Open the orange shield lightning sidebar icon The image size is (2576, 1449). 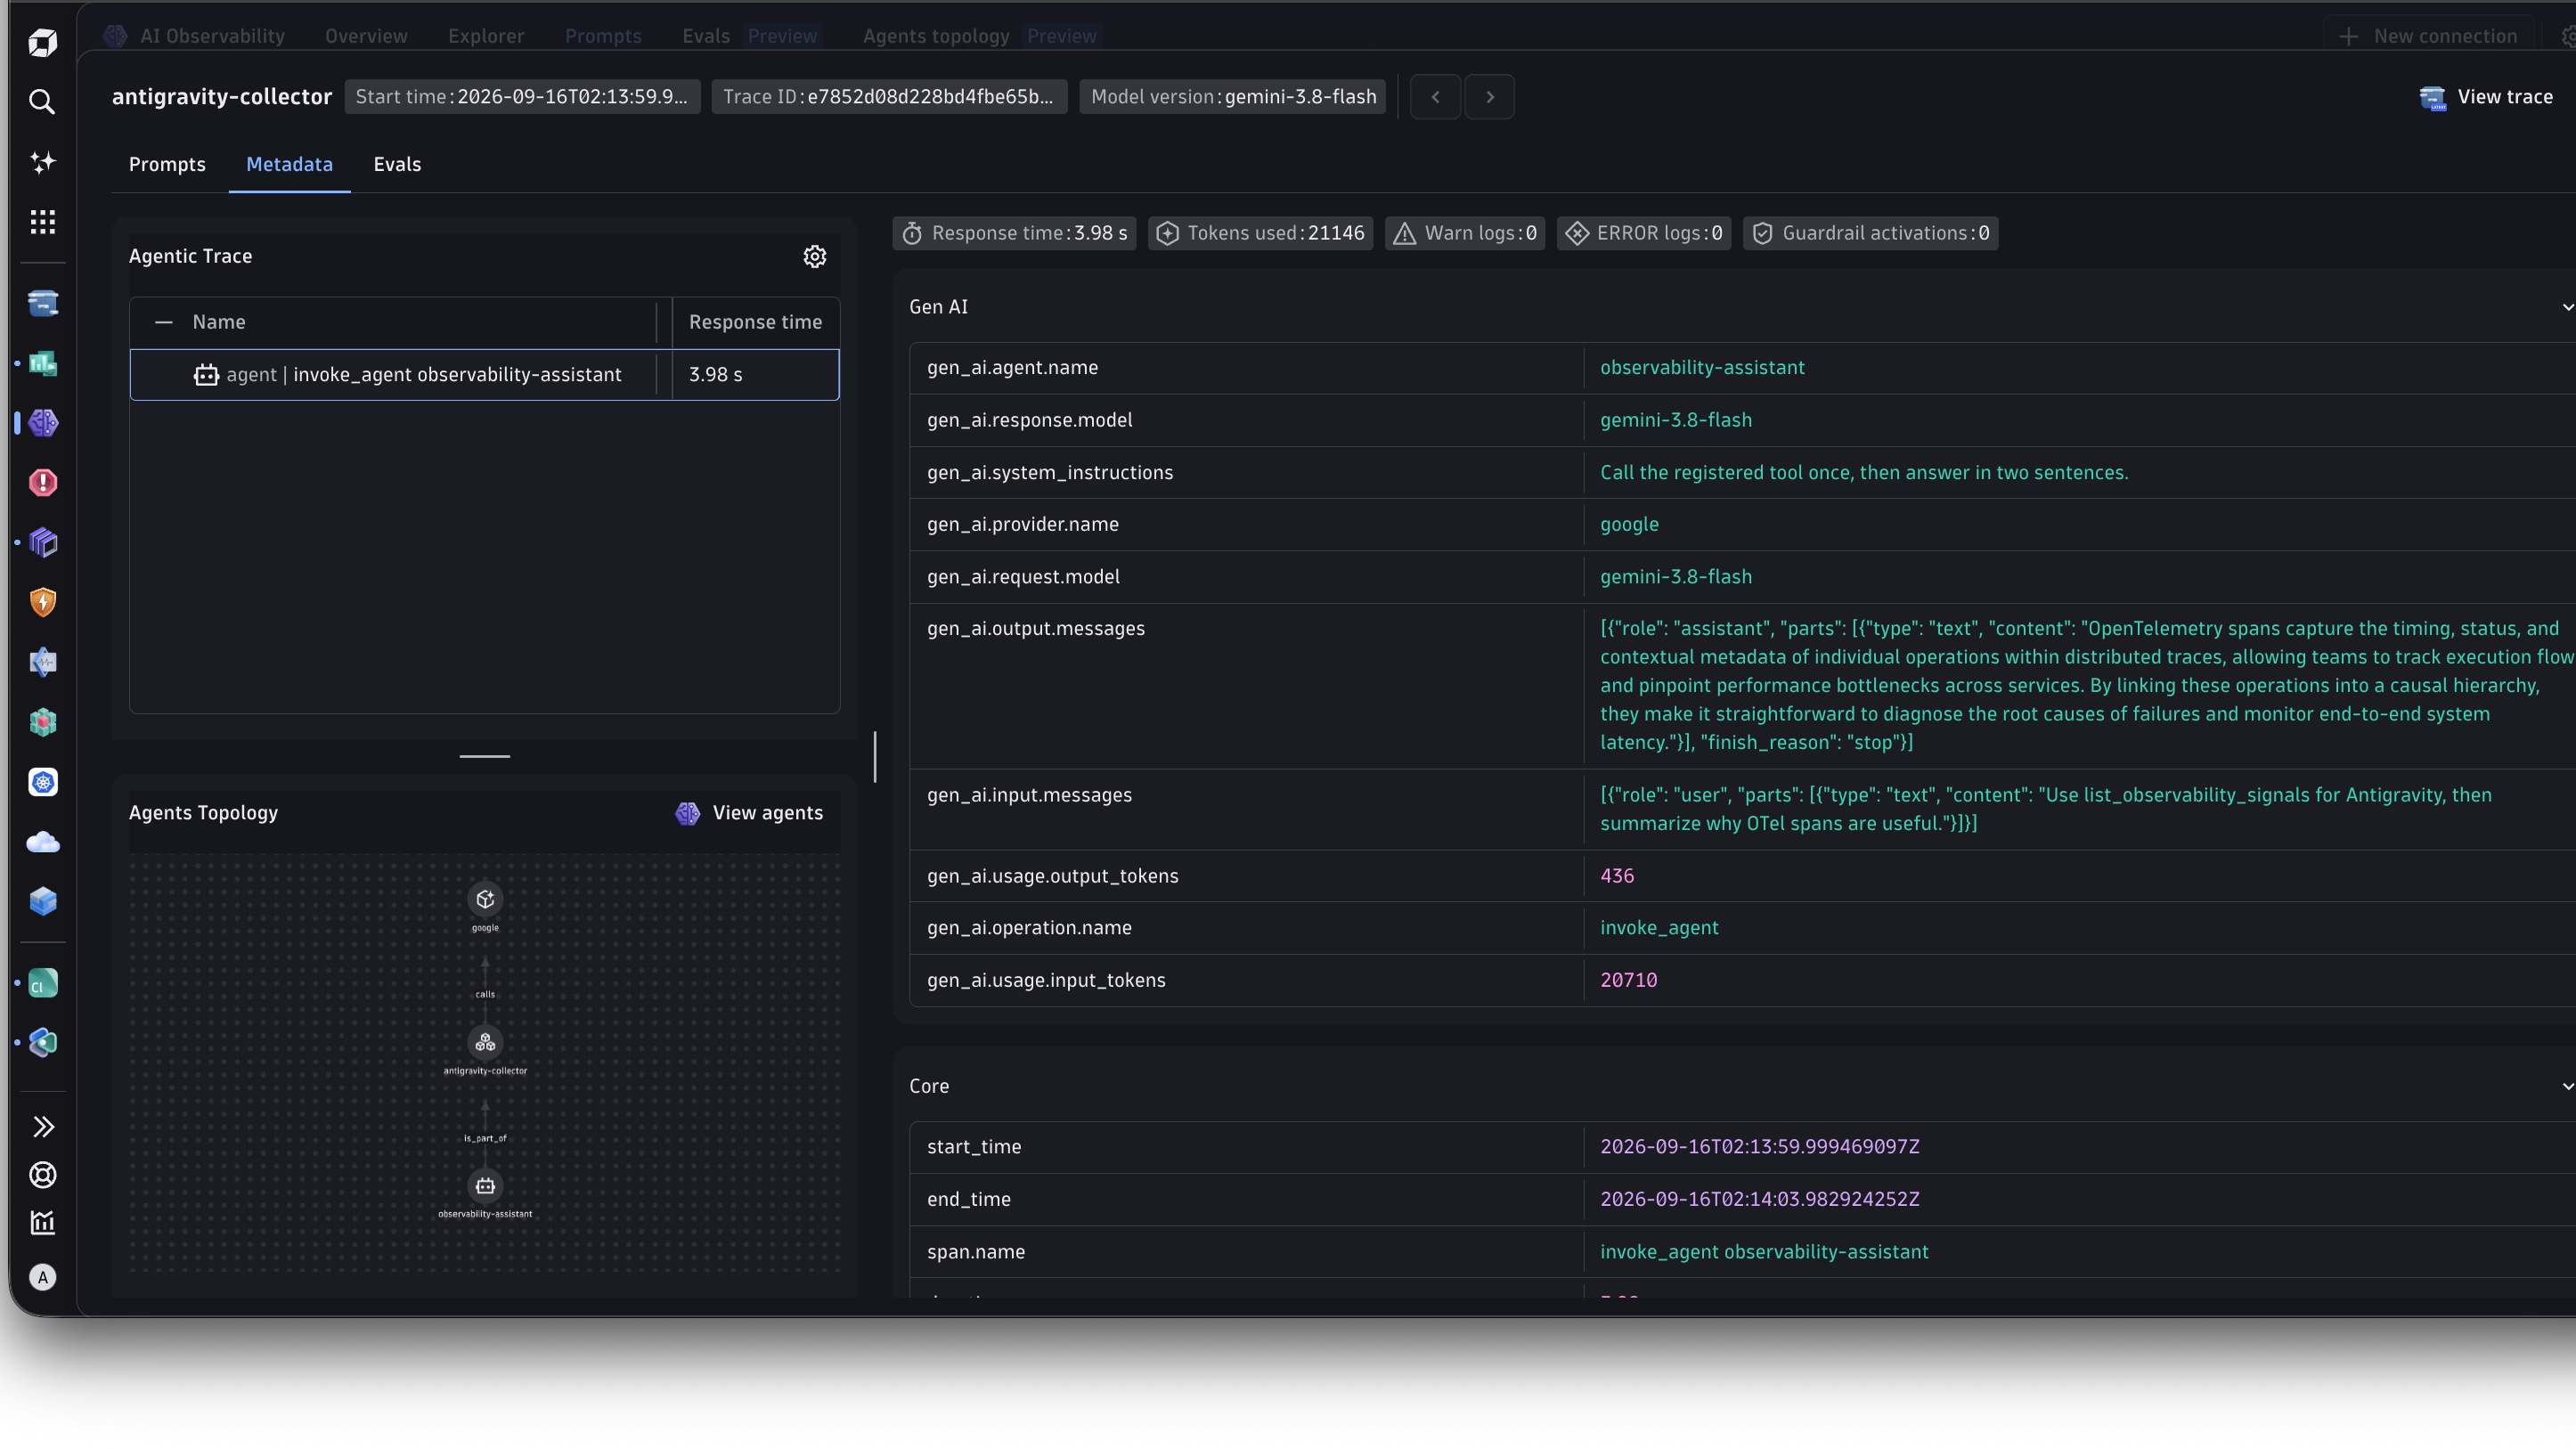click(42, 602)
